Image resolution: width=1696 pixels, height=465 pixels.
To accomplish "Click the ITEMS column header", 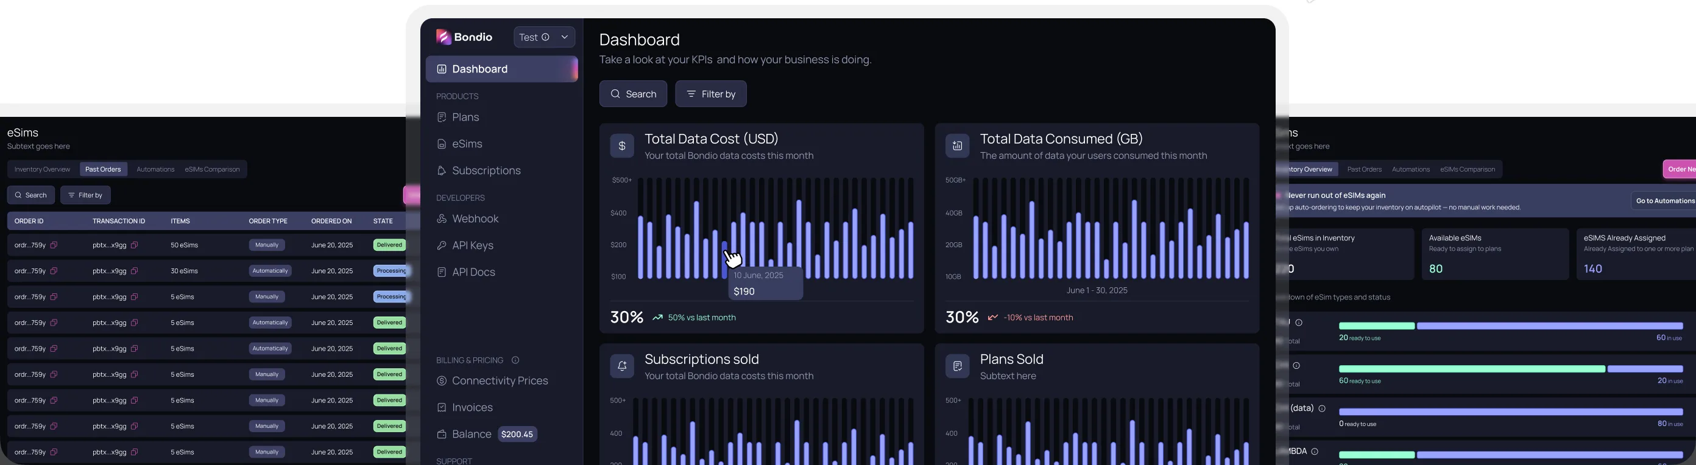I will [x=180, y=222].
